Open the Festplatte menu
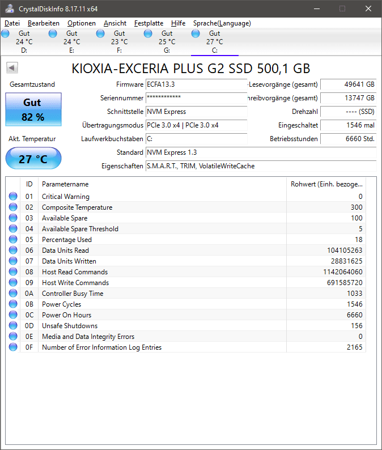Screen dimensions: 382x450 148,23
